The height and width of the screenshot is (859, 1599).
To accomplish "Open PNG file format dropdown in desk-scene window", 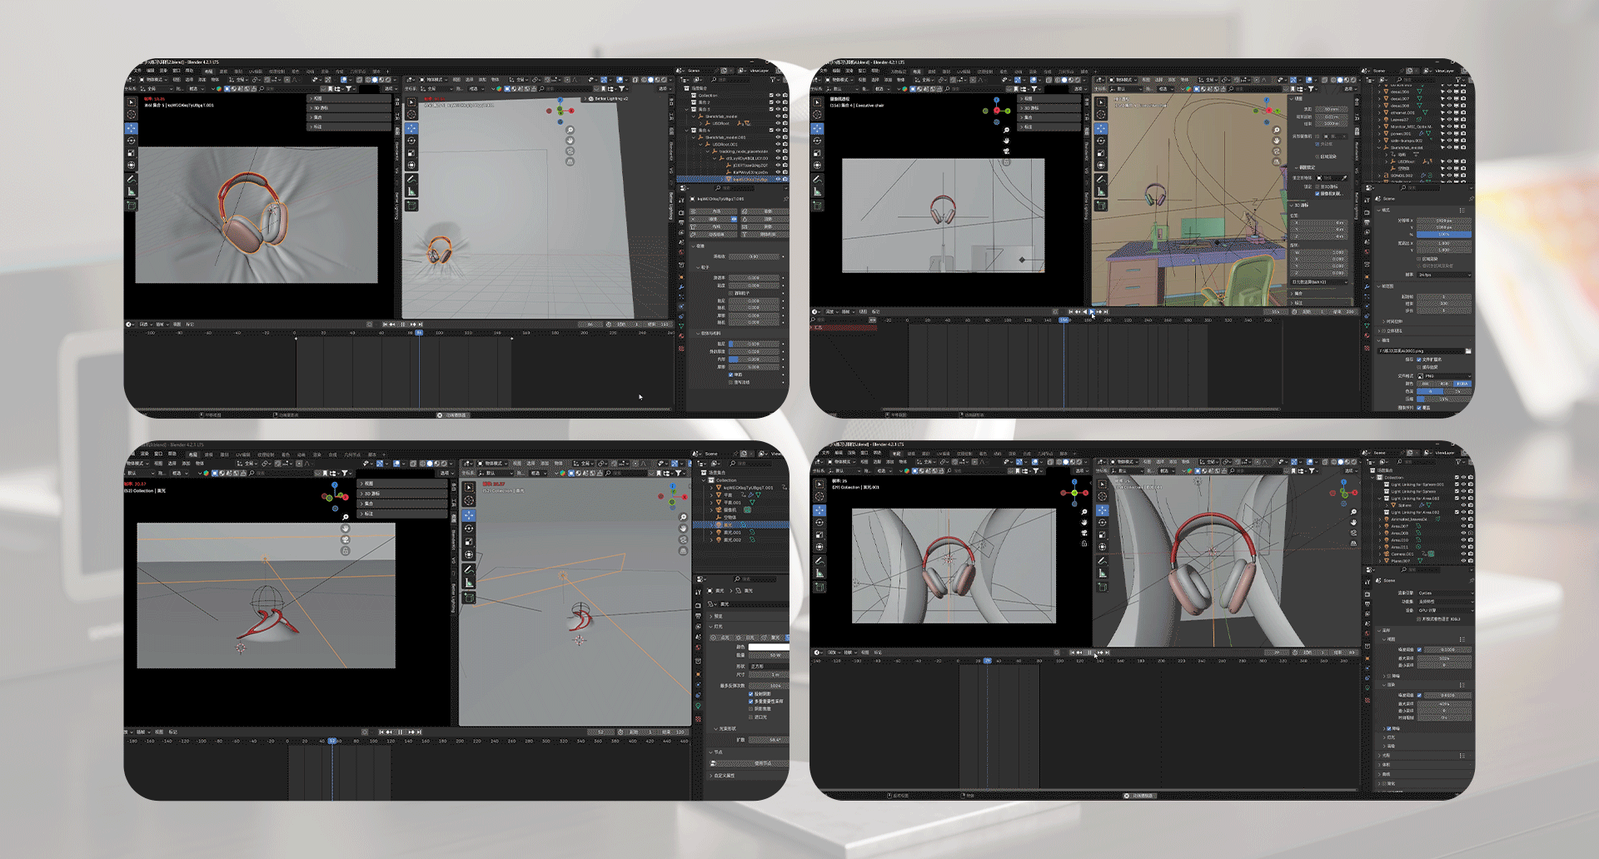I will tap(1444, 376).
